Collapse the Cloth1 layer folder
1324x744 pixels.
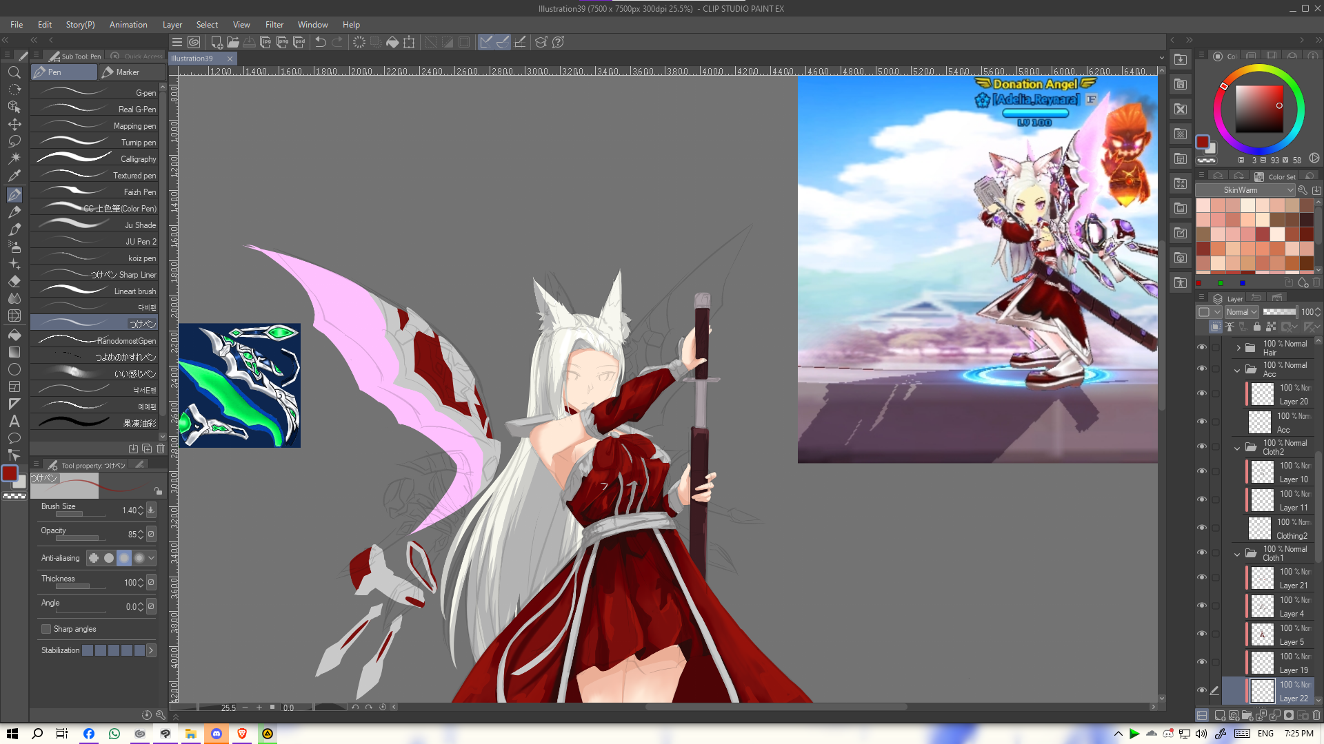[1237, 554]
